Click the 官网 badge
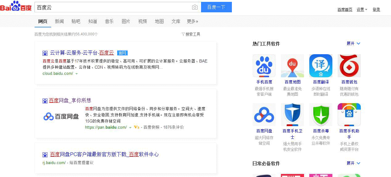 [x=122, y=53]
